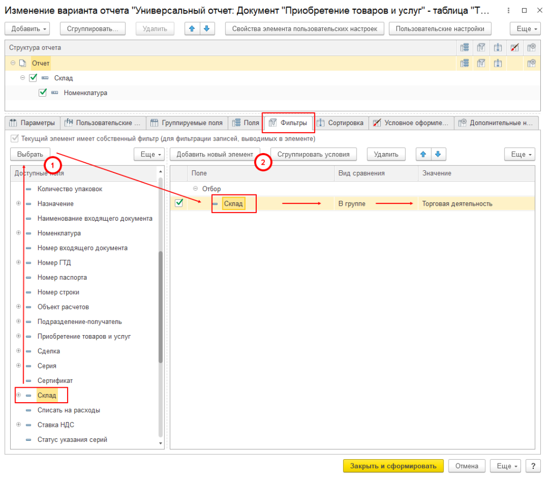This screenshot has height=479, width=550.
Task: Click filter icon in Отчет row
Action: pyautogui.click(x=481, y=63)
